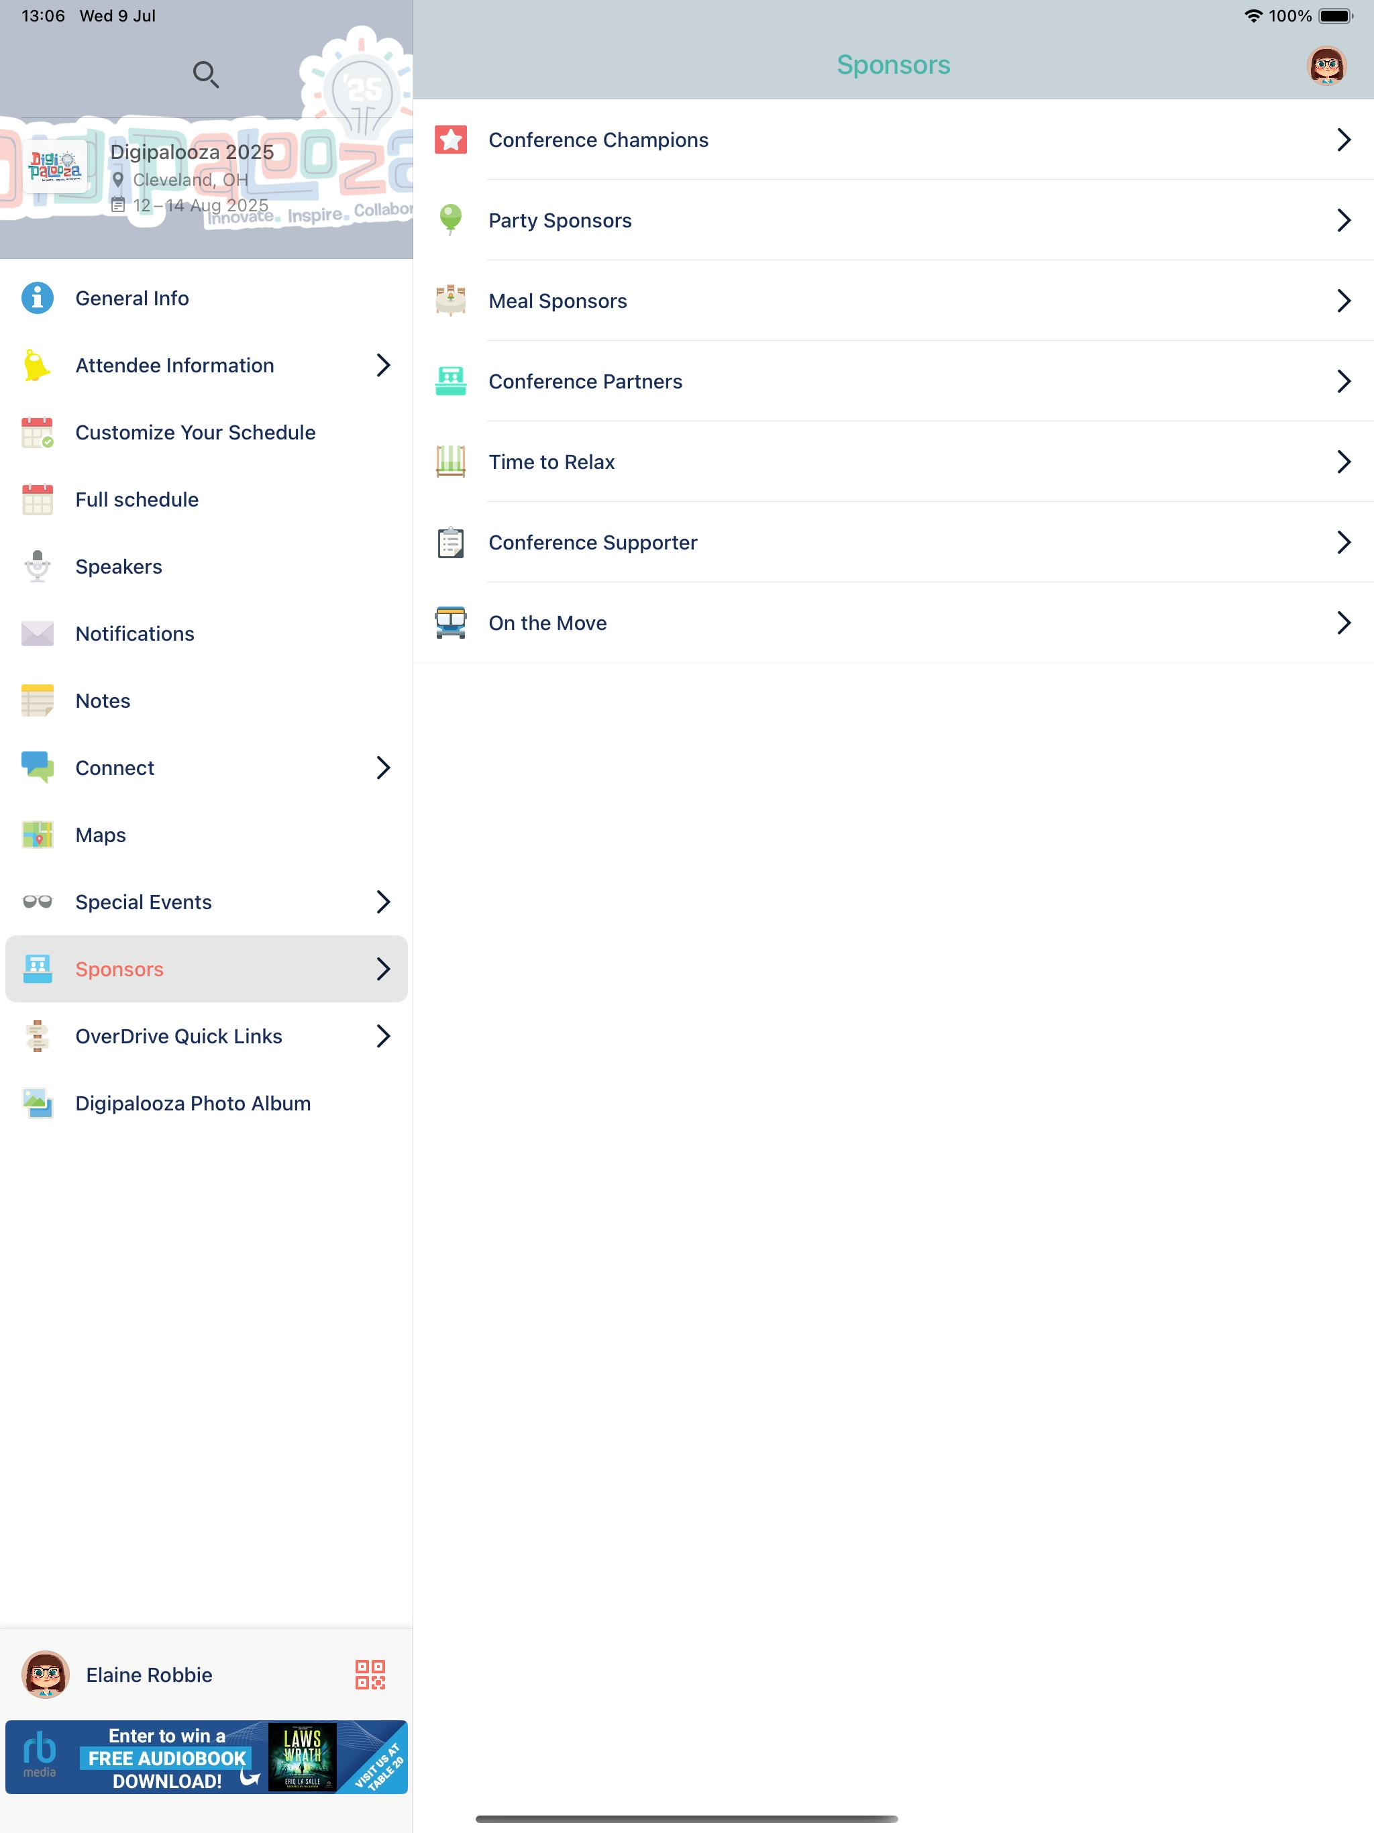This screenshot has height=1833, width=1374.
Task: Expand the sidebar Sponsors chevron
Action: point(383,970)
